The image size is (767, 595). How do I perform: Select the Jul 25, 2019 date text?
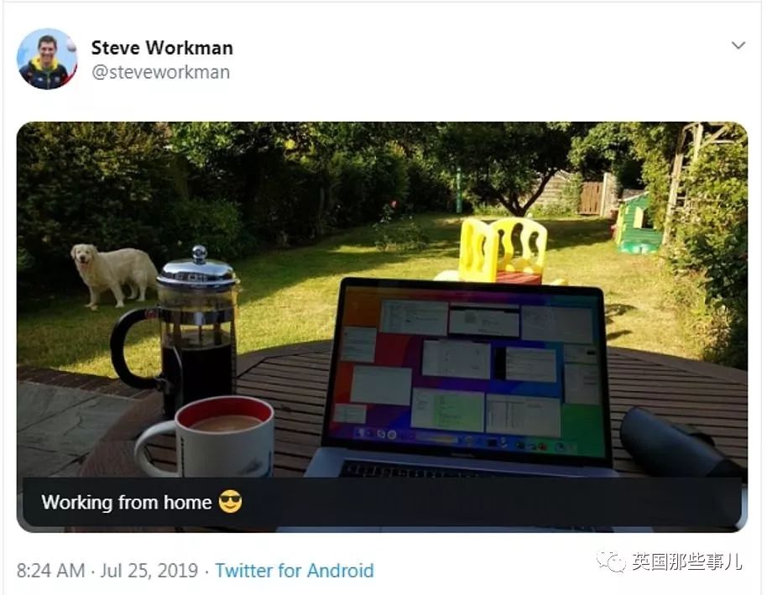click(149, 571)
